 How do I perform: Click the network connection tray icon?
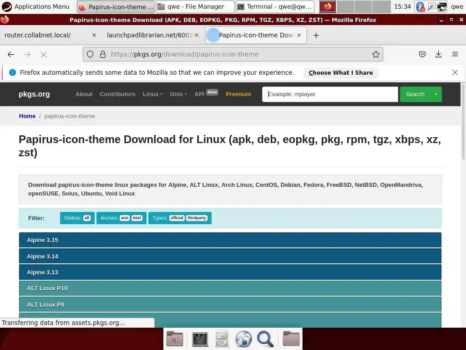(431, 6)
